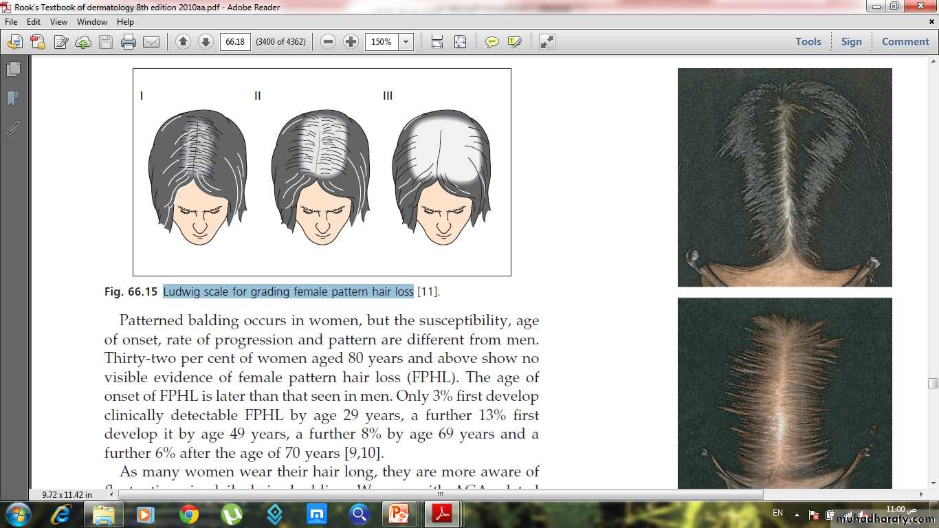Click the Print file icon
This screenshot has height=528, width=939.
tap(128, 42)
